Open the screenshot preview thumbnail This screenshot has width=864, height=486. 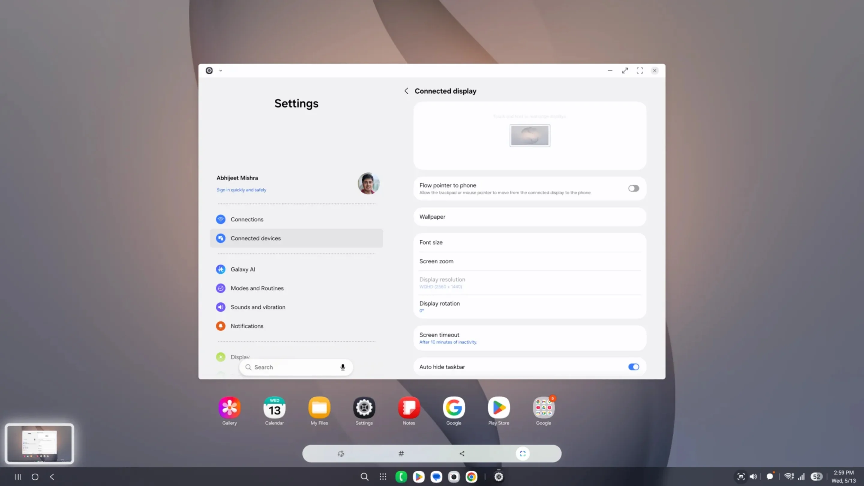tap(39, 443)
